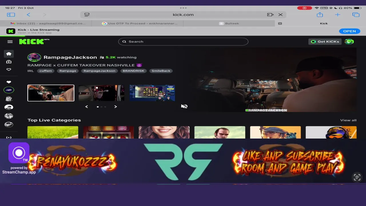Tap the live text scan icon

(357, 177)
